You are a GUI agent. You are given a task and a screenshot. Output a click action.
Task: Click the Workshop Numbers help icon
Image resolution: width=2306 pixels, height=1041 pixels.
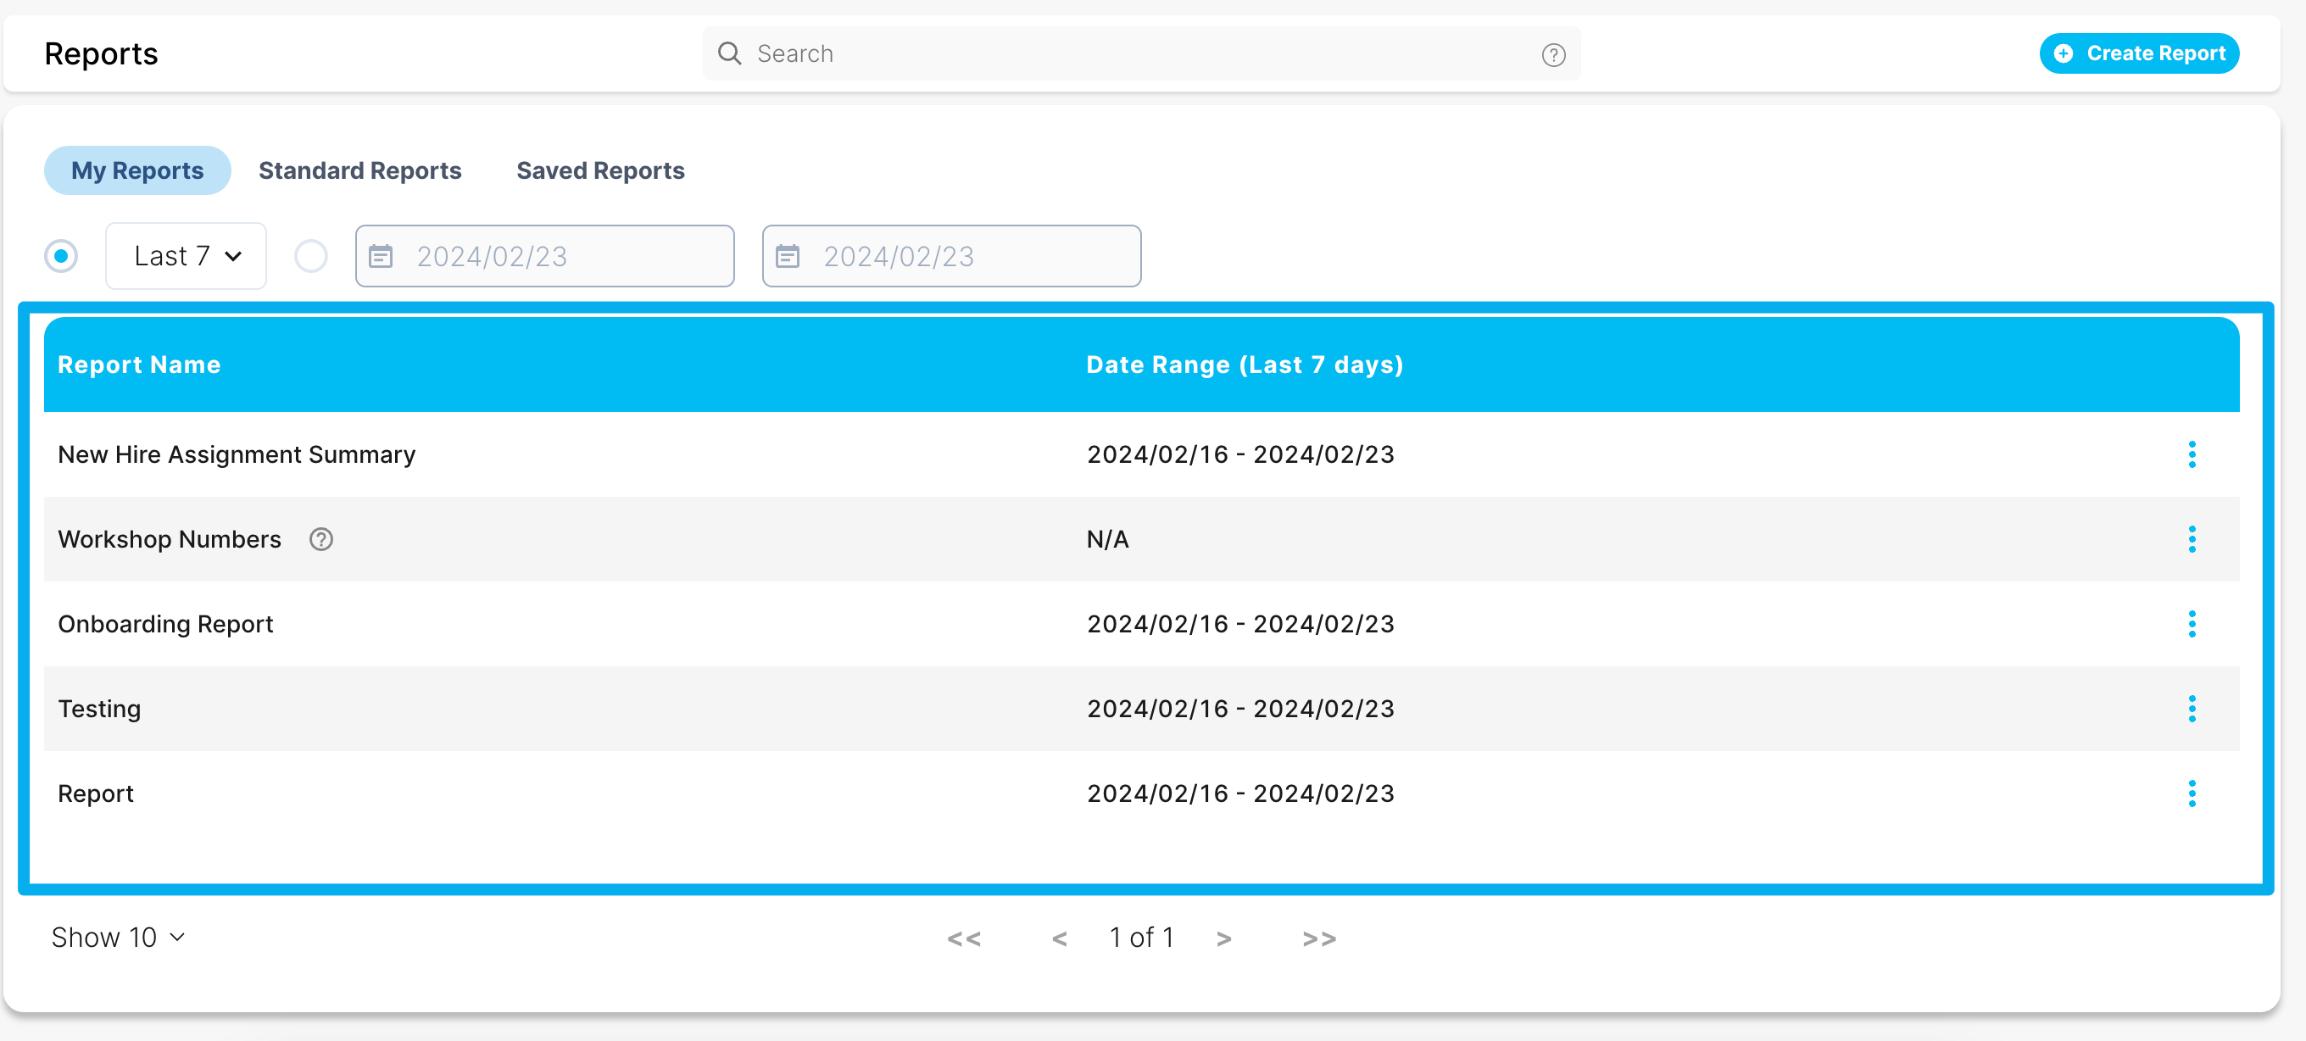click(320, 540)
